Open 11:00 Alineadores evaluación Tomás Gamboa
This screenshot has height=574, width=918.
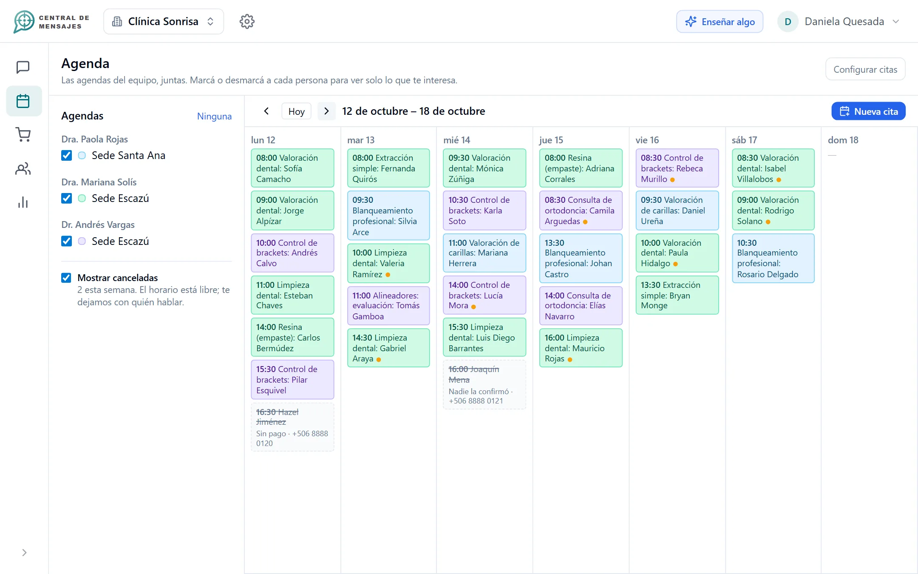388,306
